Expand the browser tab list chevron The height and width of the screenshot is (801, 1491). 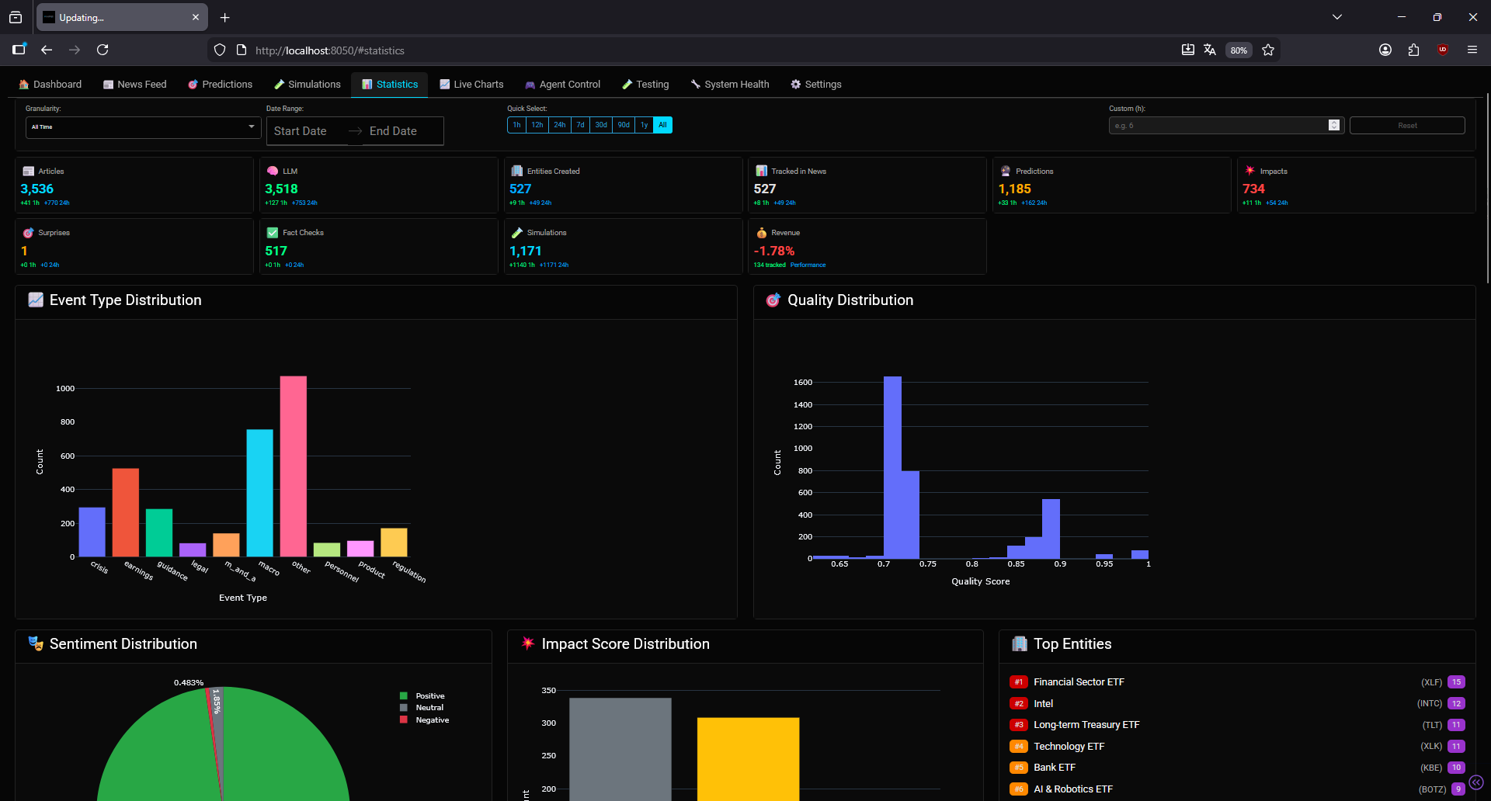point(1337,17)
